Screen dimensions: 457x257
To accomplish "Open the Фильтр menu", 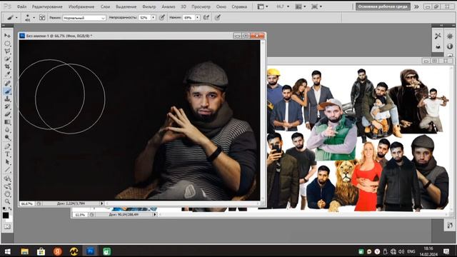I will click(x=149, y=6).
